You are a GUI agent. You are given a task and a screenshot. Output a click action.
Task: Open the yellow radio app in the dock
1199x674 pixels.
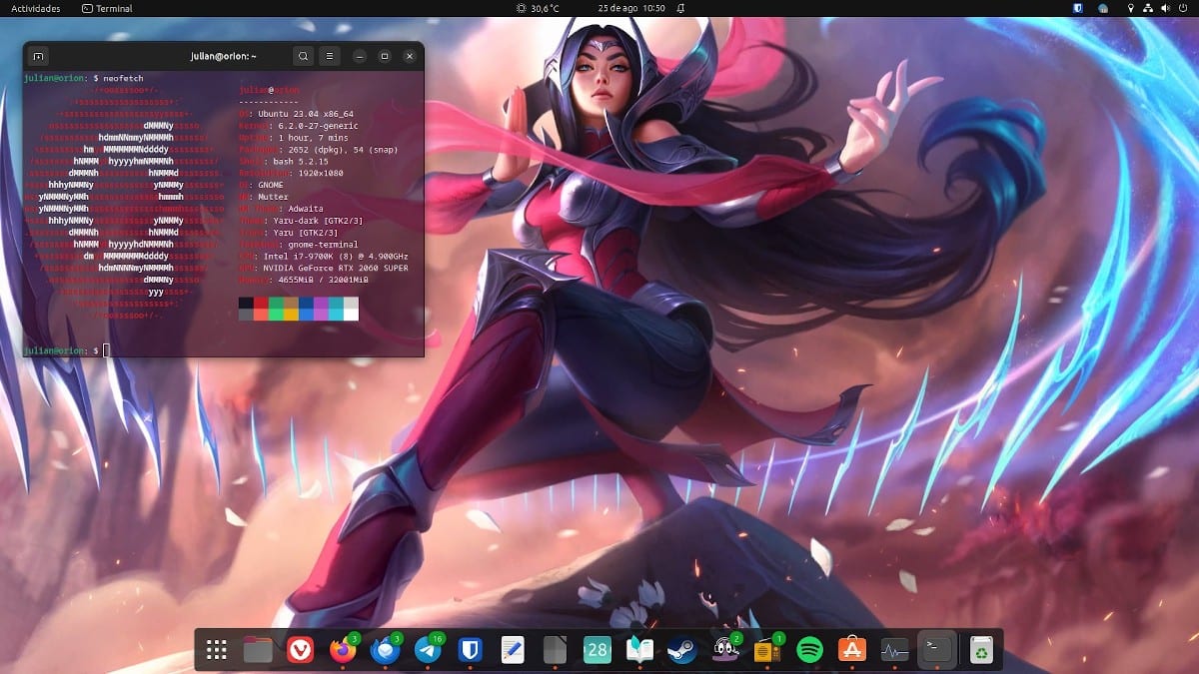(767, 651)
